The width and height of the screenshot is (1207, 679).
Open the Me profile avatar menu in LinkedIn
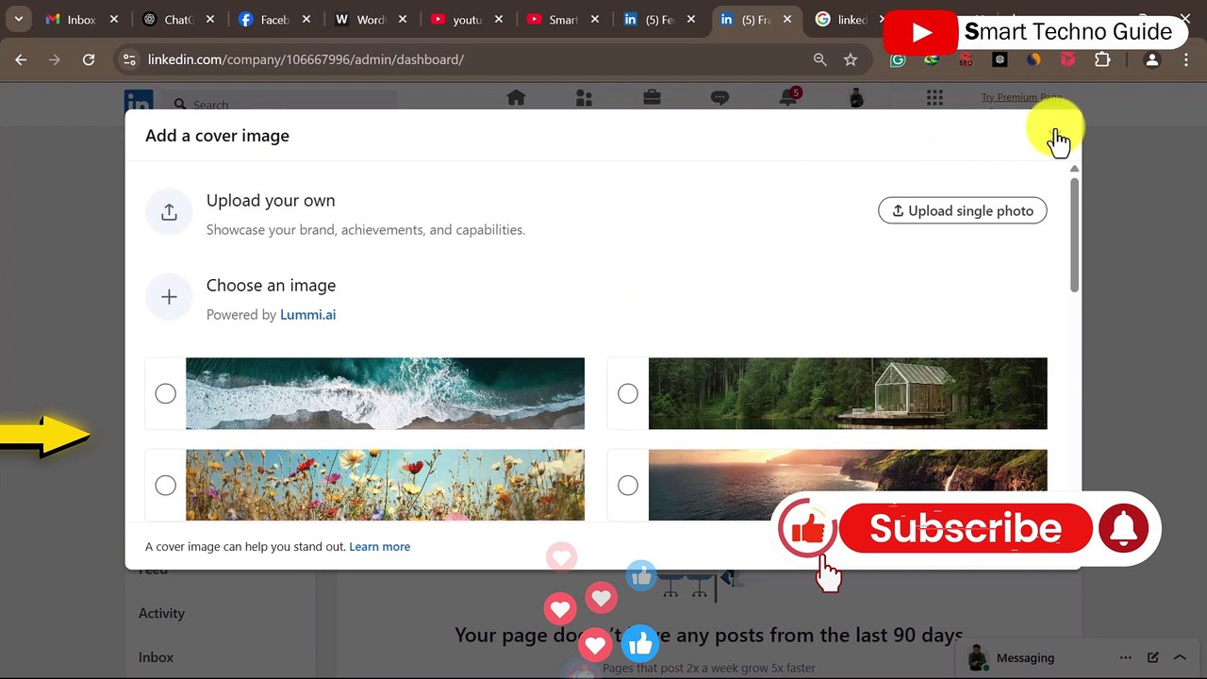click(856, 98)
